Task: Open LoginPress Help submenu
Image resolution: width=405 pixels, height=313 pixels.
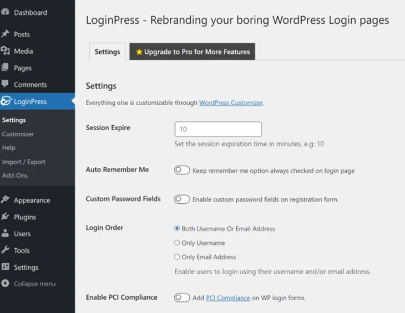Action: click(x=9, y=148)
